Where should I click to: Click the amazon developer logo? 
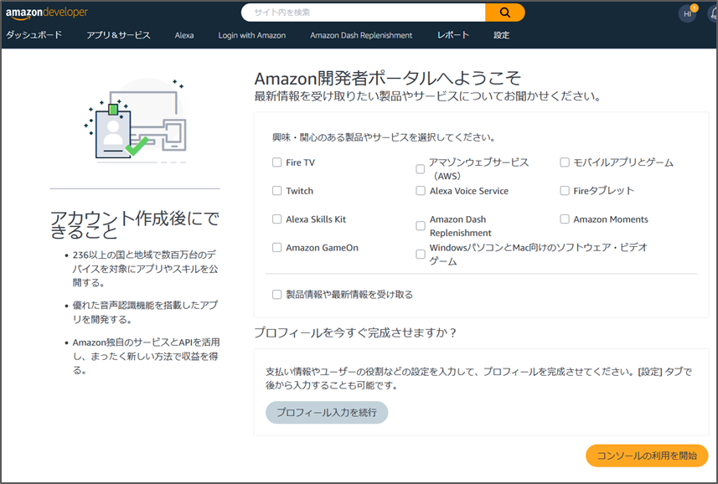46,13
